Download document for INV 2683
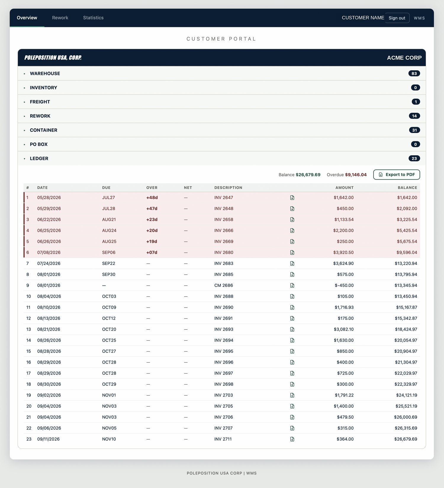The height and width of the screenshot is (488, 444). [292, 263]
